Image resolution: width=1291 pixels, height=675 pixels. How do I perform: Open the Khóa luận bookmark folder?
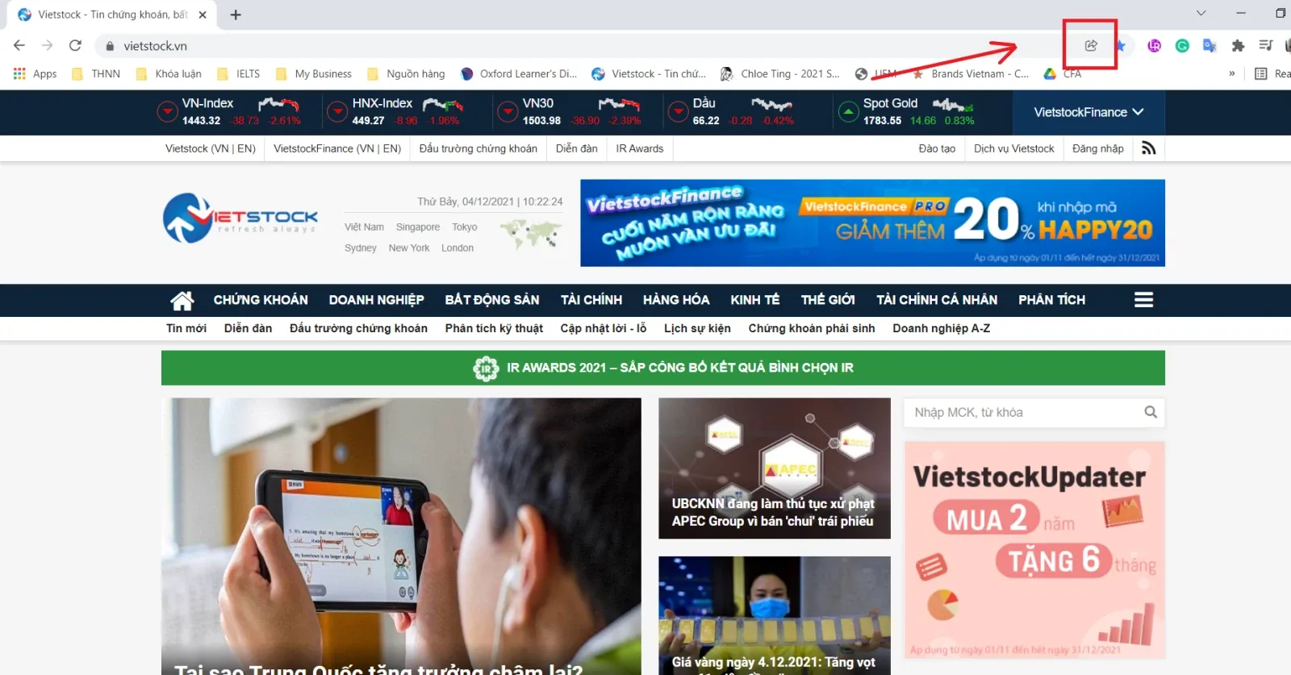point(169,73)
